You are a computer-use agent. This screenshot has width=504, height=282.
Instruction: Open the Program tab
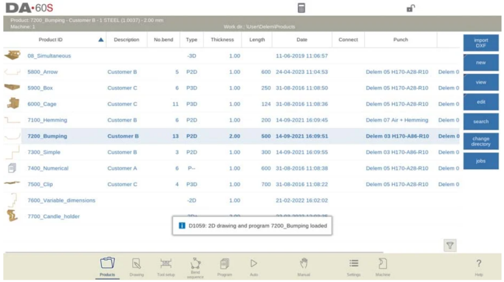(x=225, y=266)
